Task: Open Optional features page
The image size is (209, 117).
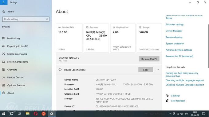Action: coord(16,85)
